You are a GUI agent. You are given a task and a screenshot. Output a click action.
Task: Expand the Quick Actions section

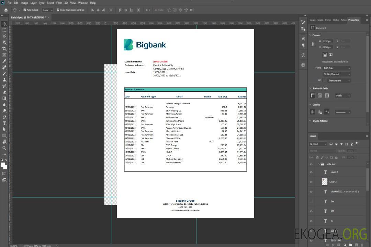[311, 121]
